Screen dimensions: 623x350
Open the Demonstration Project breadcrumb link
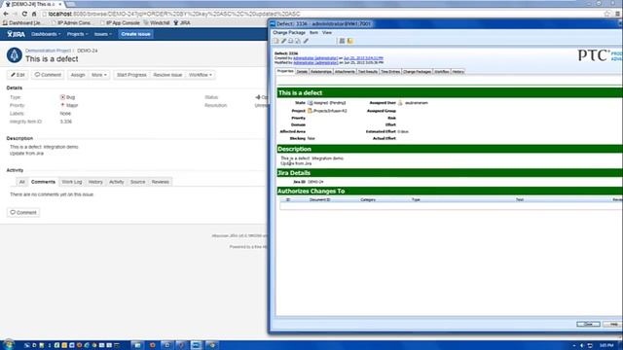(48, 51)
